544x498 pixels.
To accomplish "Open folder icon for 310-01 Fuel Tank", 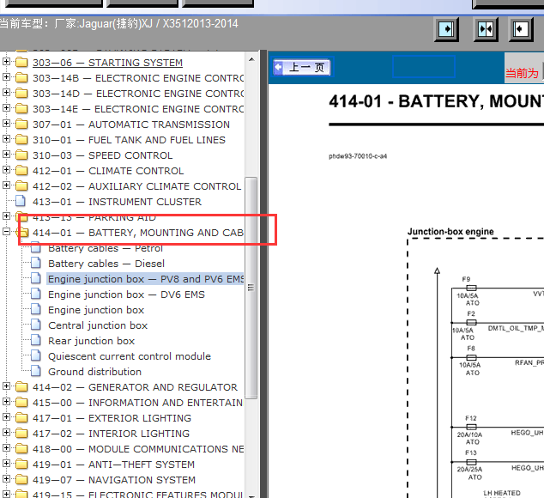I will [x=21, y=140].
